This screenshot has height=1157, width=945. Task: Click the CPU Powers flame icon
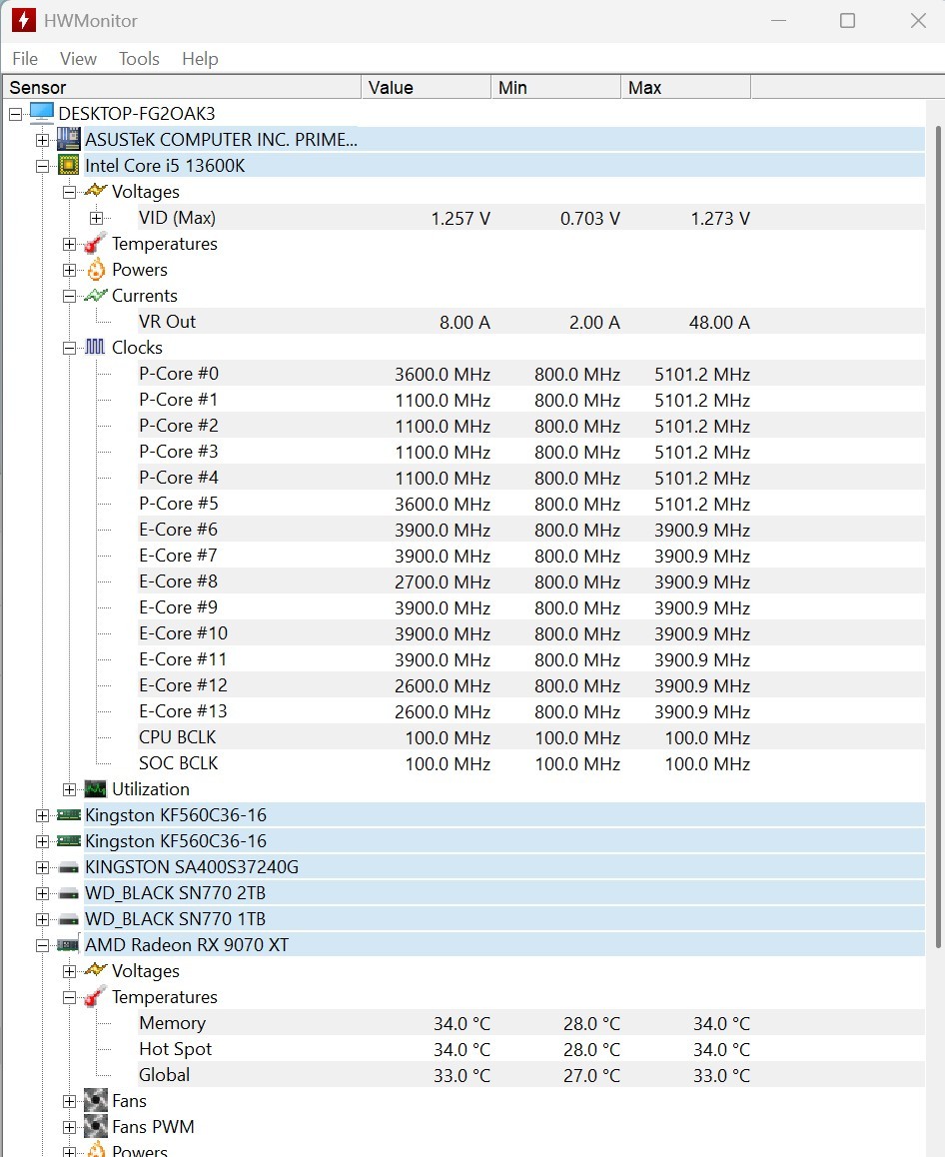tap(96, 269)
